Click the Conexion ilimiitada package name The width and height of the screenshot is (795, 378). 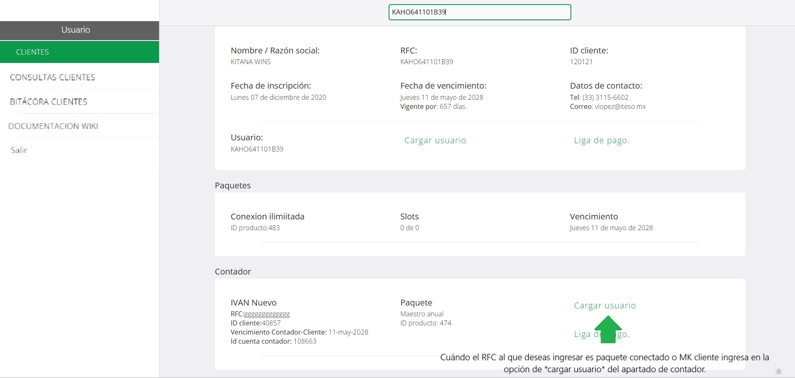point(268,217)
